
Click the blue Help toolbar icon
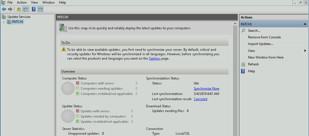(x=34, y=9)
